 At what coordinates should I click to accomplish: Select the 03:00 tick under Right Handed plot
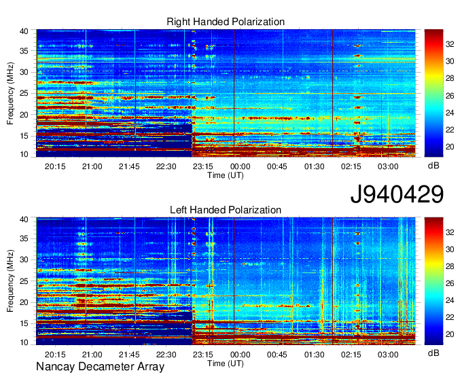click(388, 166)
